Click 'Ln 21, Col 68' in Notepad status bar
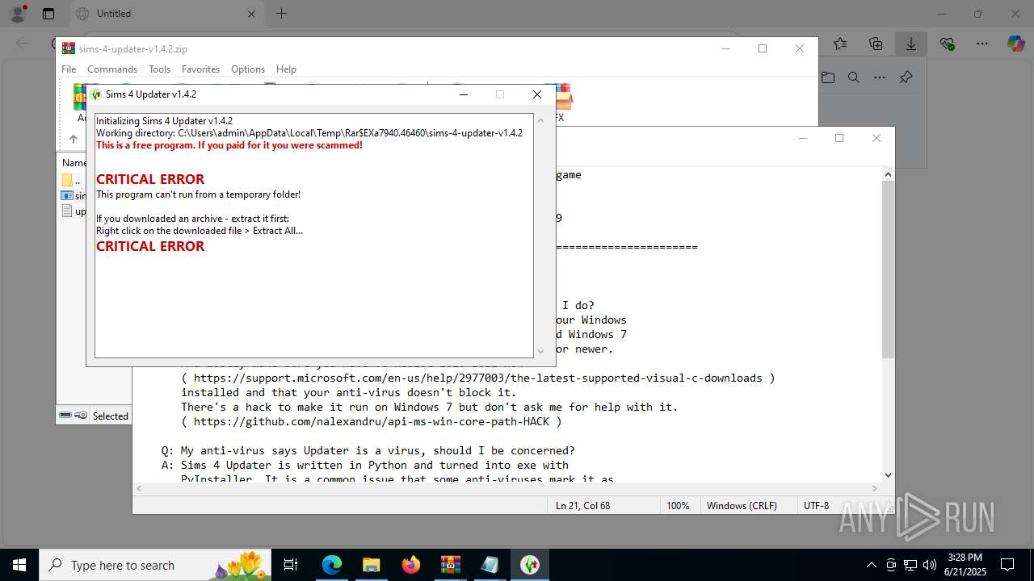 (x=582, y=506)
